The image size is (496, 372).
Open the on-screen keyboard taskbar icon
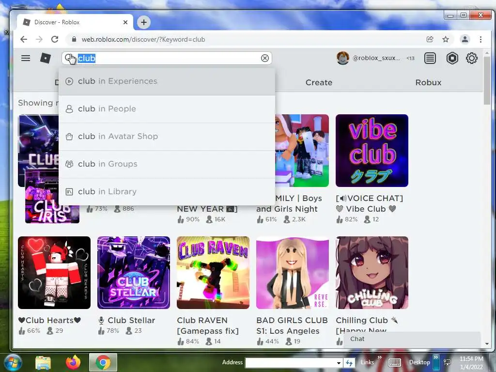click(x=394, y=362)
